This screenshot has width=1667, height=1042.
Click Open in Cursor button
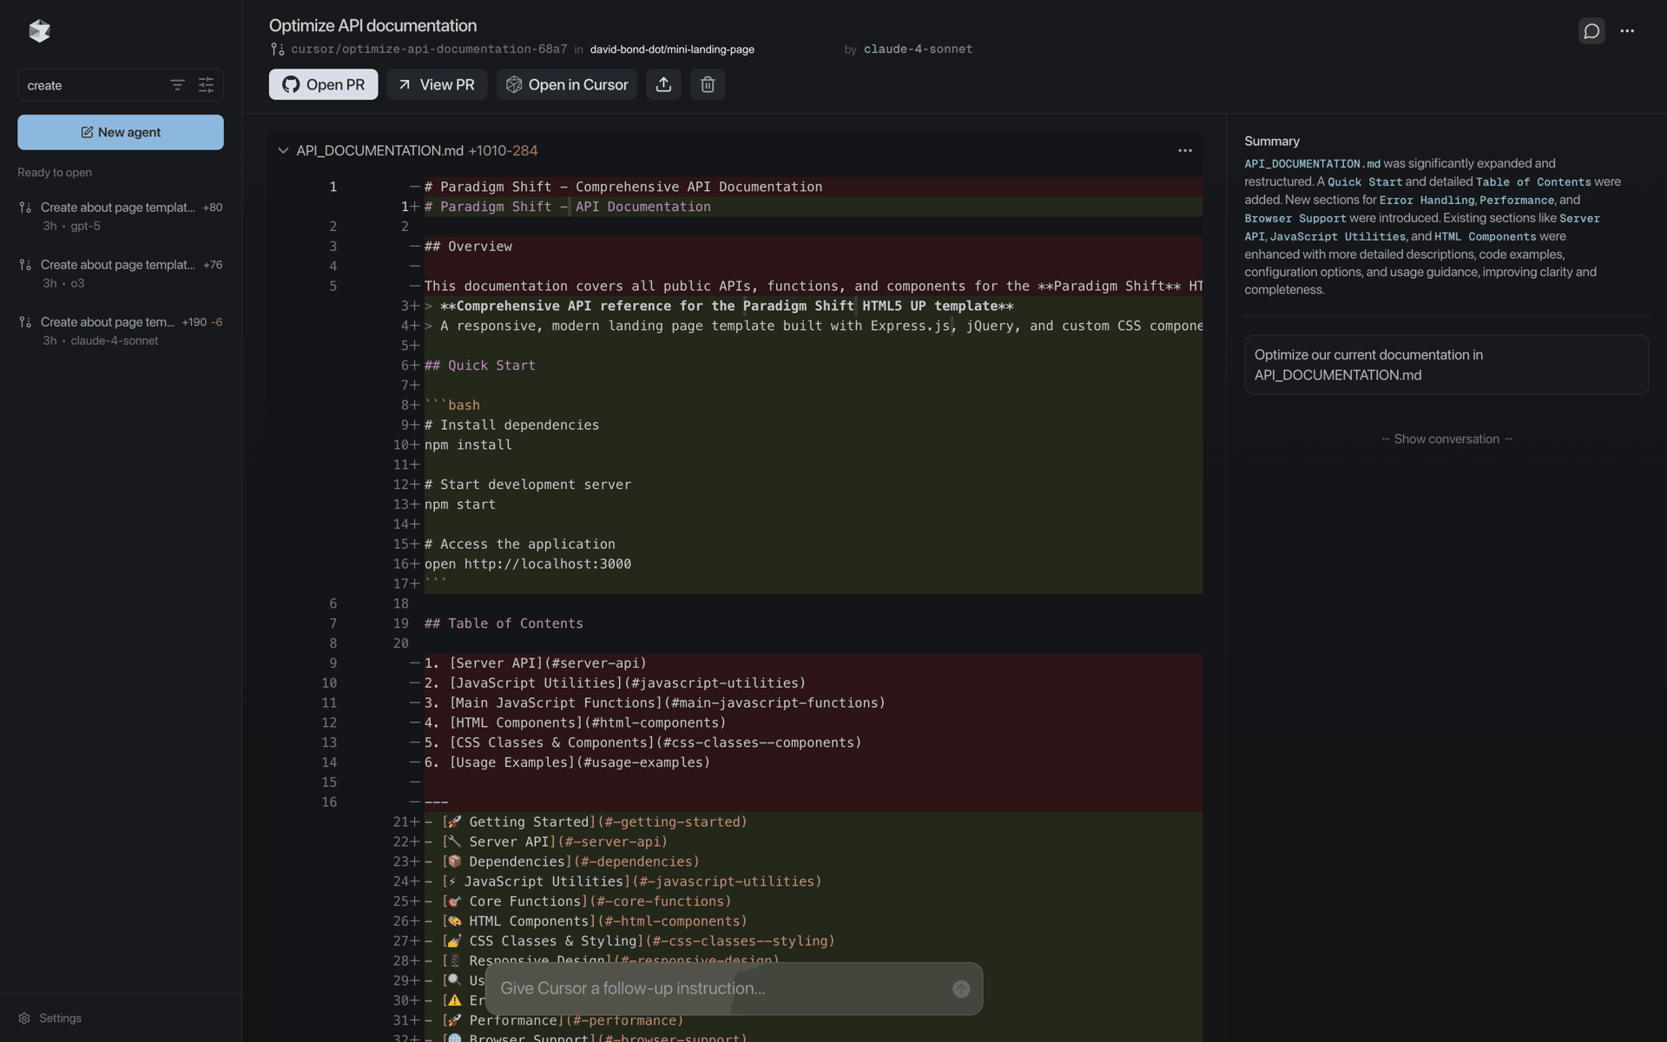coord(566,84)
